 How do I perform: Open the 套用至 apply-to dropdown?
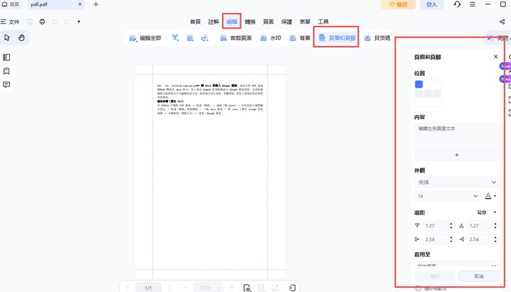[x=456, y=265]
